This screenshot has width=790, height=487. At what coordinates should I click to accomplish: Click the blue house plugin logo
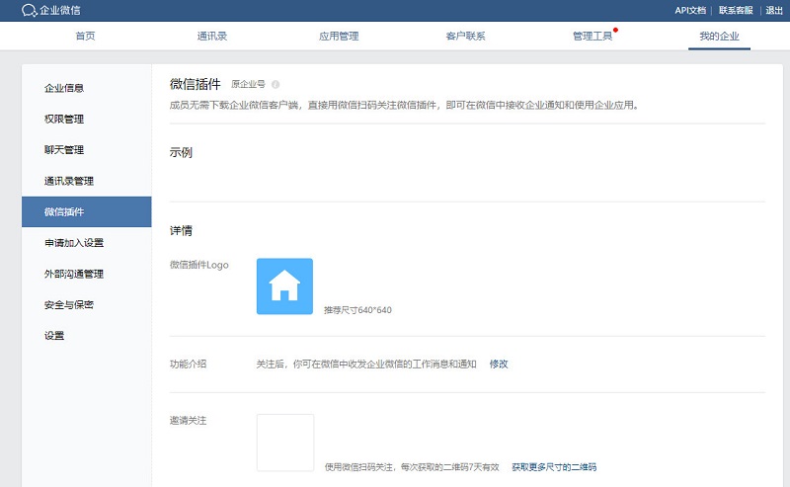pyautogui.click(x=284, y=286)
